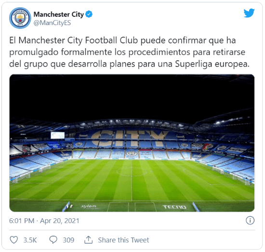Viewport: 265px width, 252px height.
Task: View the Etihad stadium photo
Action: (132, 143)
